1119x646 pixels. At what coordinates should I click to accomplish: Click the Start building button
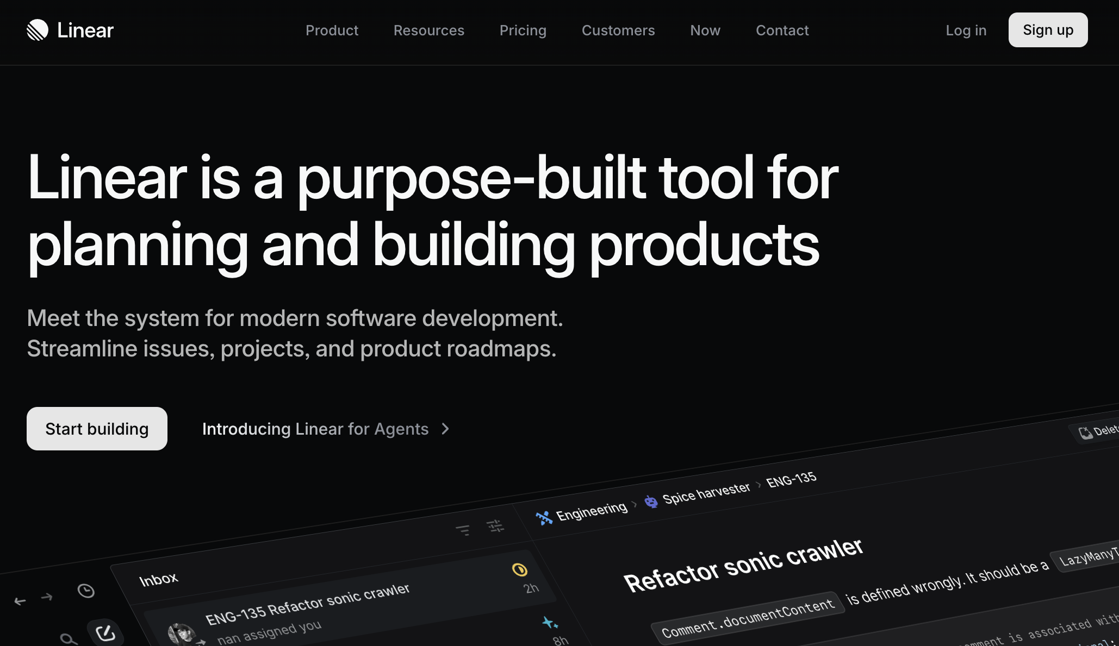click(97, 429)
